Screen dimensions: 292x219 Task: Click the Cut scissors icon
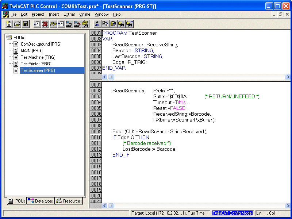(97, 24)
